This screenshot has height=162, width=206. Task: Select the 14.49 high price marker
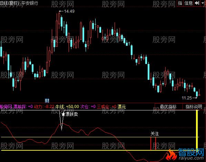tap(67, 11)
